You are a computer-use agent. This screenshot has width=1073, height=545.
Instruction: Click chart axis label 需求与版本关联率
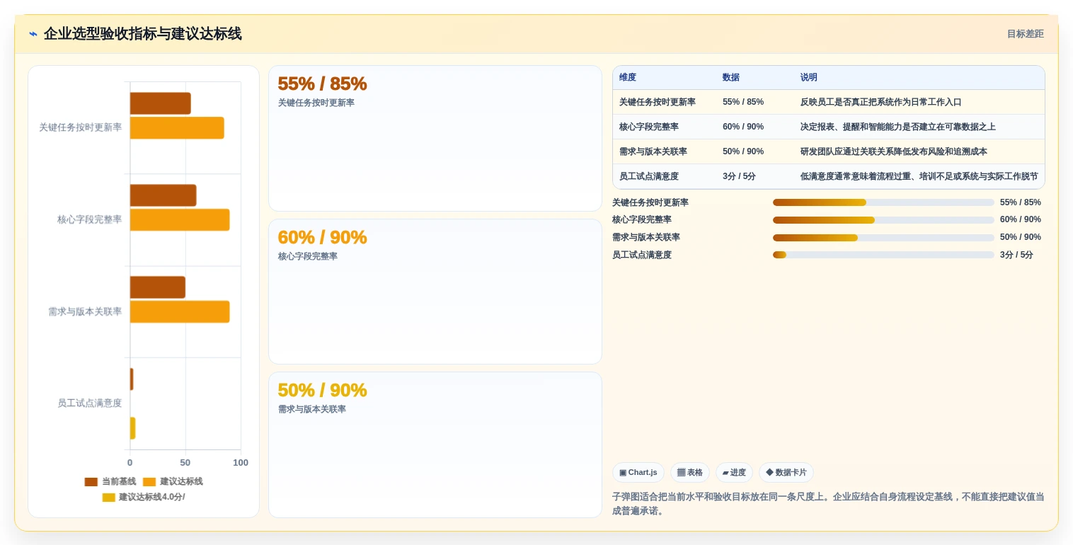[x=85, y=311]
